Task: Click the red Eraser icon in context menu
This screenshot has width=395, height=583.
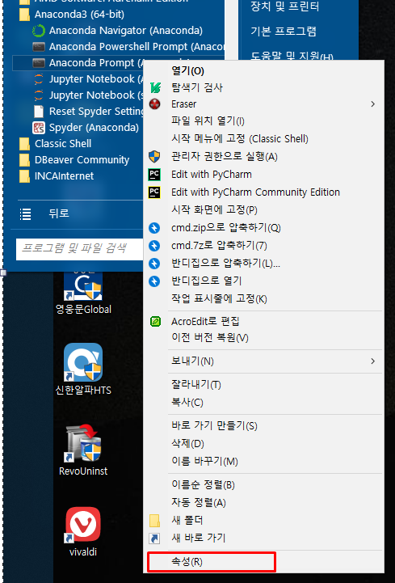Action: (x=154, y=104)
